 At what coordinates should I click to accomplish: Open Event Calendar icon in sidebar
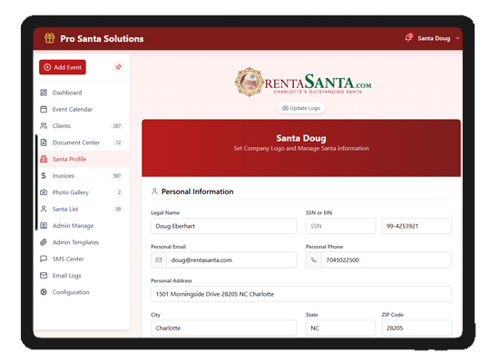(44, 109)
